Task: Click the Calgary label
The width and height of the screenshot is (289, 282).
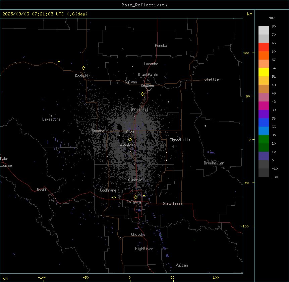Action: tap(134, 202)
